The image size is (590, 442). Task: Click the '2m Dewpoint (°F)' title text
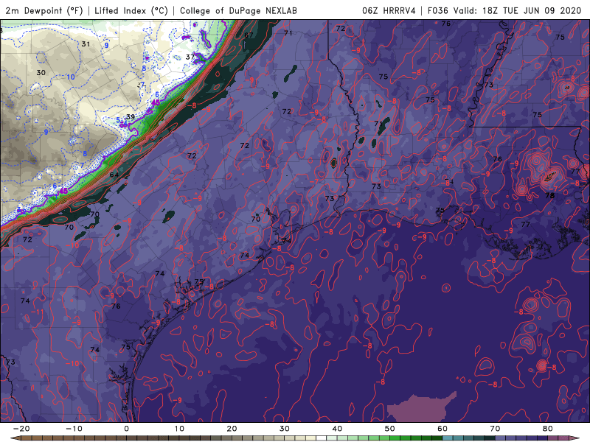(44, 10)
